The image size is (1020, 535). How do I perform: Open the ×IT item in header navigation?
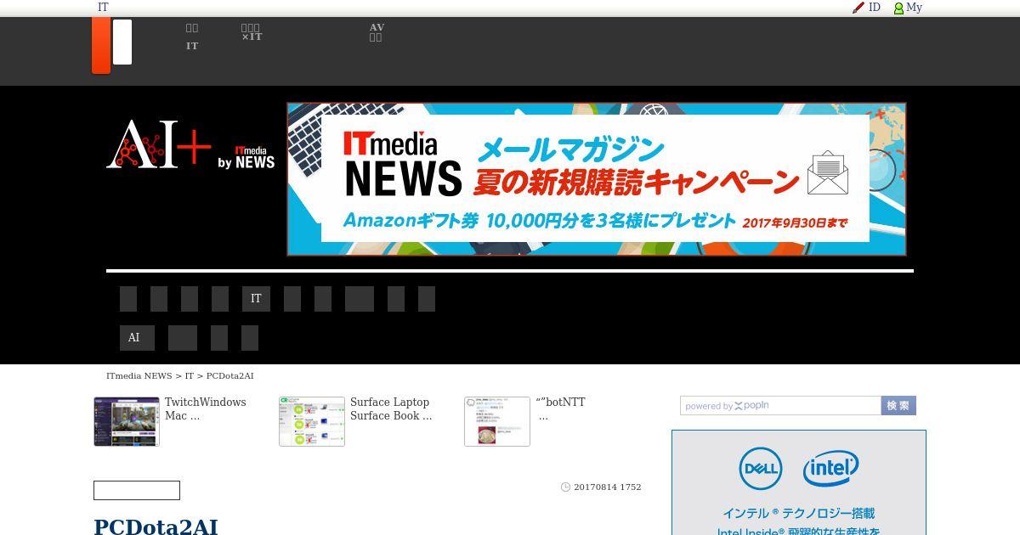252,32
